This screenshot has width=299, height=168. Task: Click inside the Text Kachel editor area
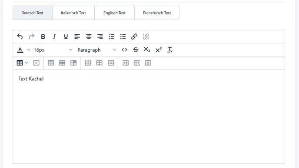pyautogui.click(x=149, y=116)
